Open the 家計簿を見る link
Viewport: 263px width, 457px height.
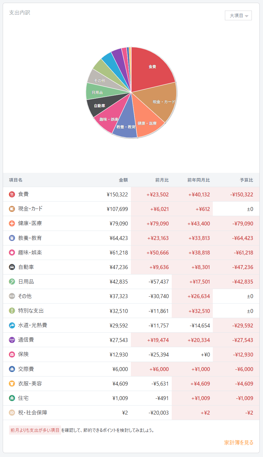pyautogui.click(x=239, y=442)
